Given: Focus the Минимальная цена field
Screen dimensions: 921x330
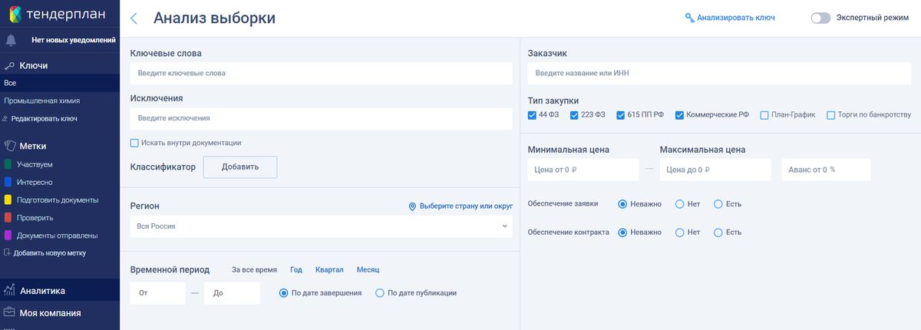Looking at the screenshot, I should click(x=583, y=170).
